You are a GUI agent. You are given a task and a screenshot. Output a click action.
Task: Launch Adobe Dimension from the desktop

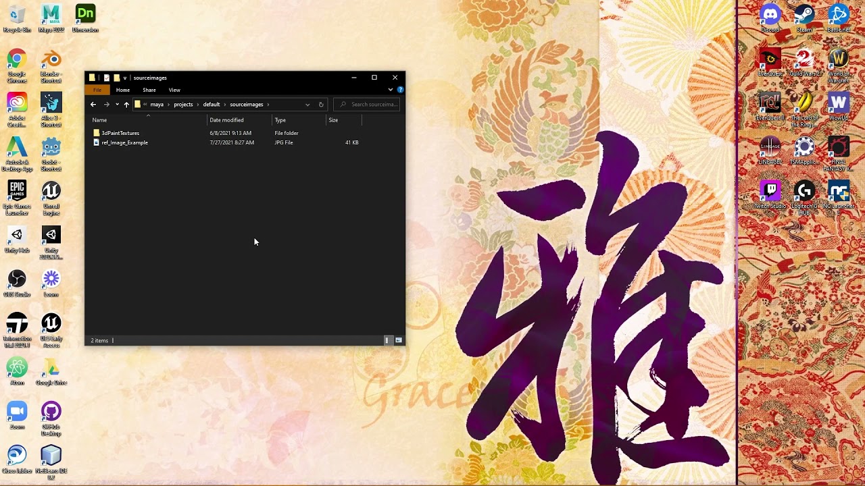point(85,19)
